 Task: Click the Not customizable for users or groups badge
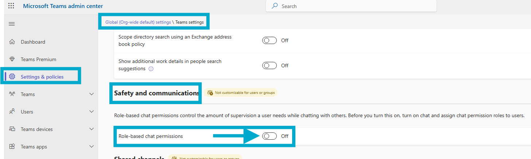point(241,93)
